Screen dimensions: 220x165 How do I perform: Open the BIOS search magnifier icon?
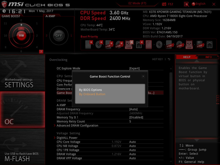(186, 4)
